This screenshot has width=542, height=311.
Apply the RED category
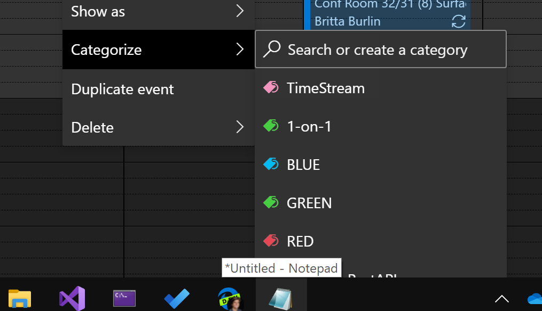tap(381, 241)
